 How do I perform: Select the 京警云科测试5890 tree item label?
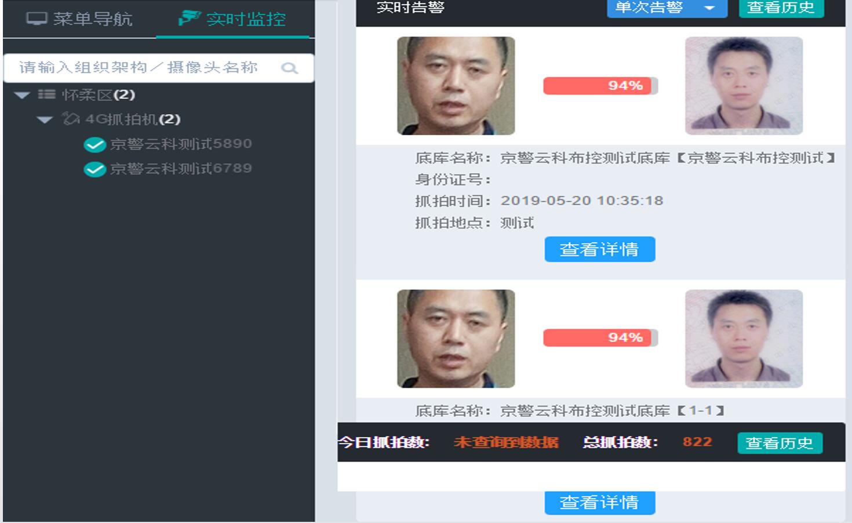(x=181, y=144)
